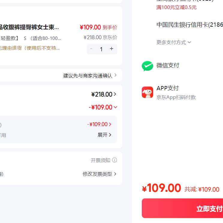The image size is (223, 223).
Task: Increase product quantity with plus button
Action: tap(111, 49)
